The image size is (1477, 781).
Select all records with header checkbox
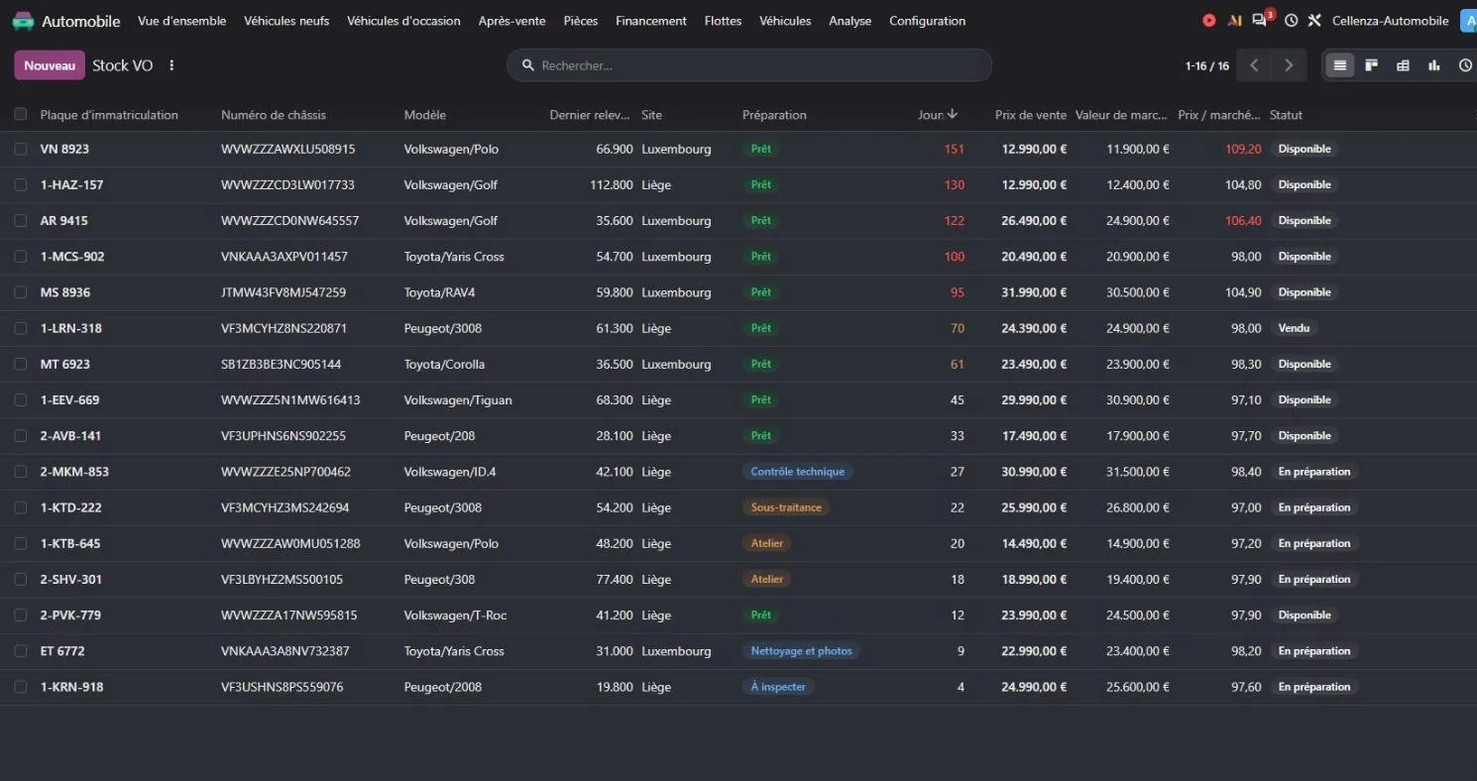coord(21,115)
